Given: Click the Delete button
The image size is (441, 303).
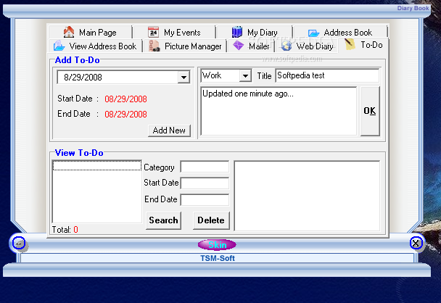Looking at the screenshot, I should tap(211, 220).
